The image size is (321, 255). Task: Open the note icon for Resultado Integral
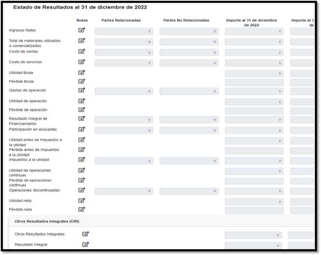86,244
